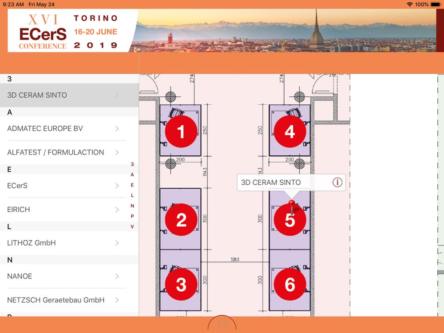Jump to index letter N

click(x=132, y=206)
